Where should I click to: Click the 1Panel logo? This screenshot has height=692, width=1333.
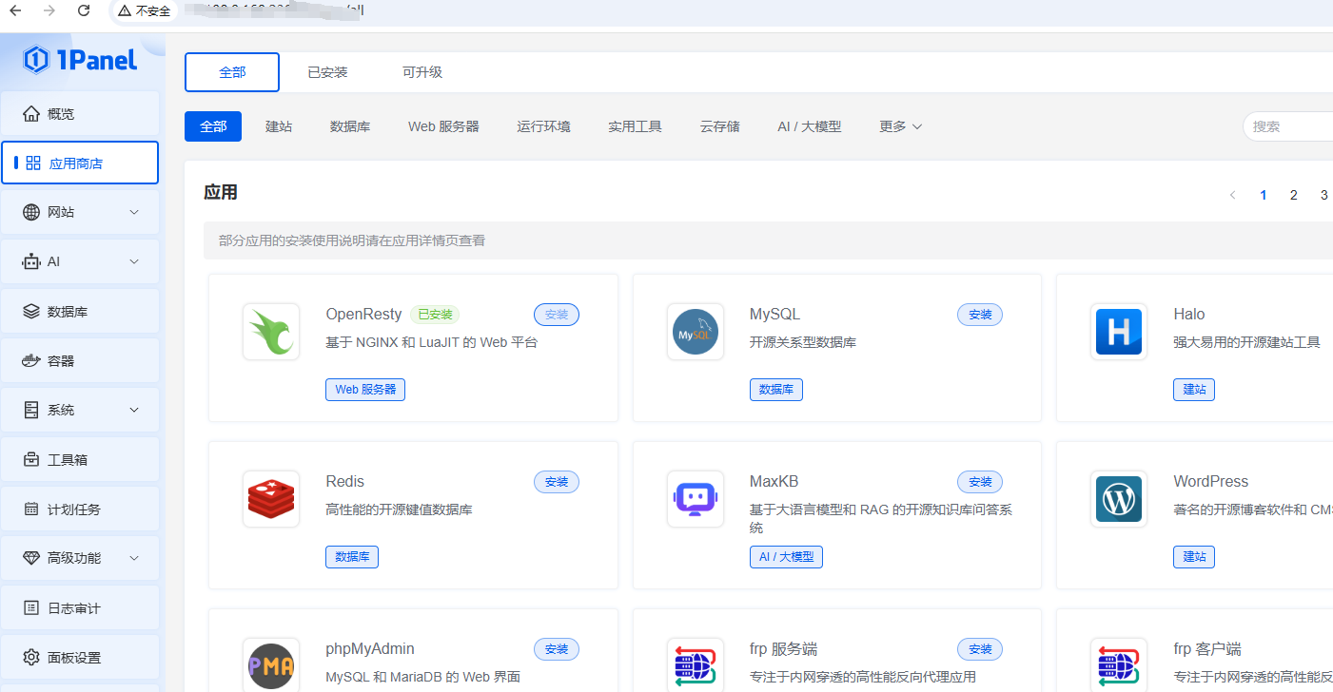80,59
